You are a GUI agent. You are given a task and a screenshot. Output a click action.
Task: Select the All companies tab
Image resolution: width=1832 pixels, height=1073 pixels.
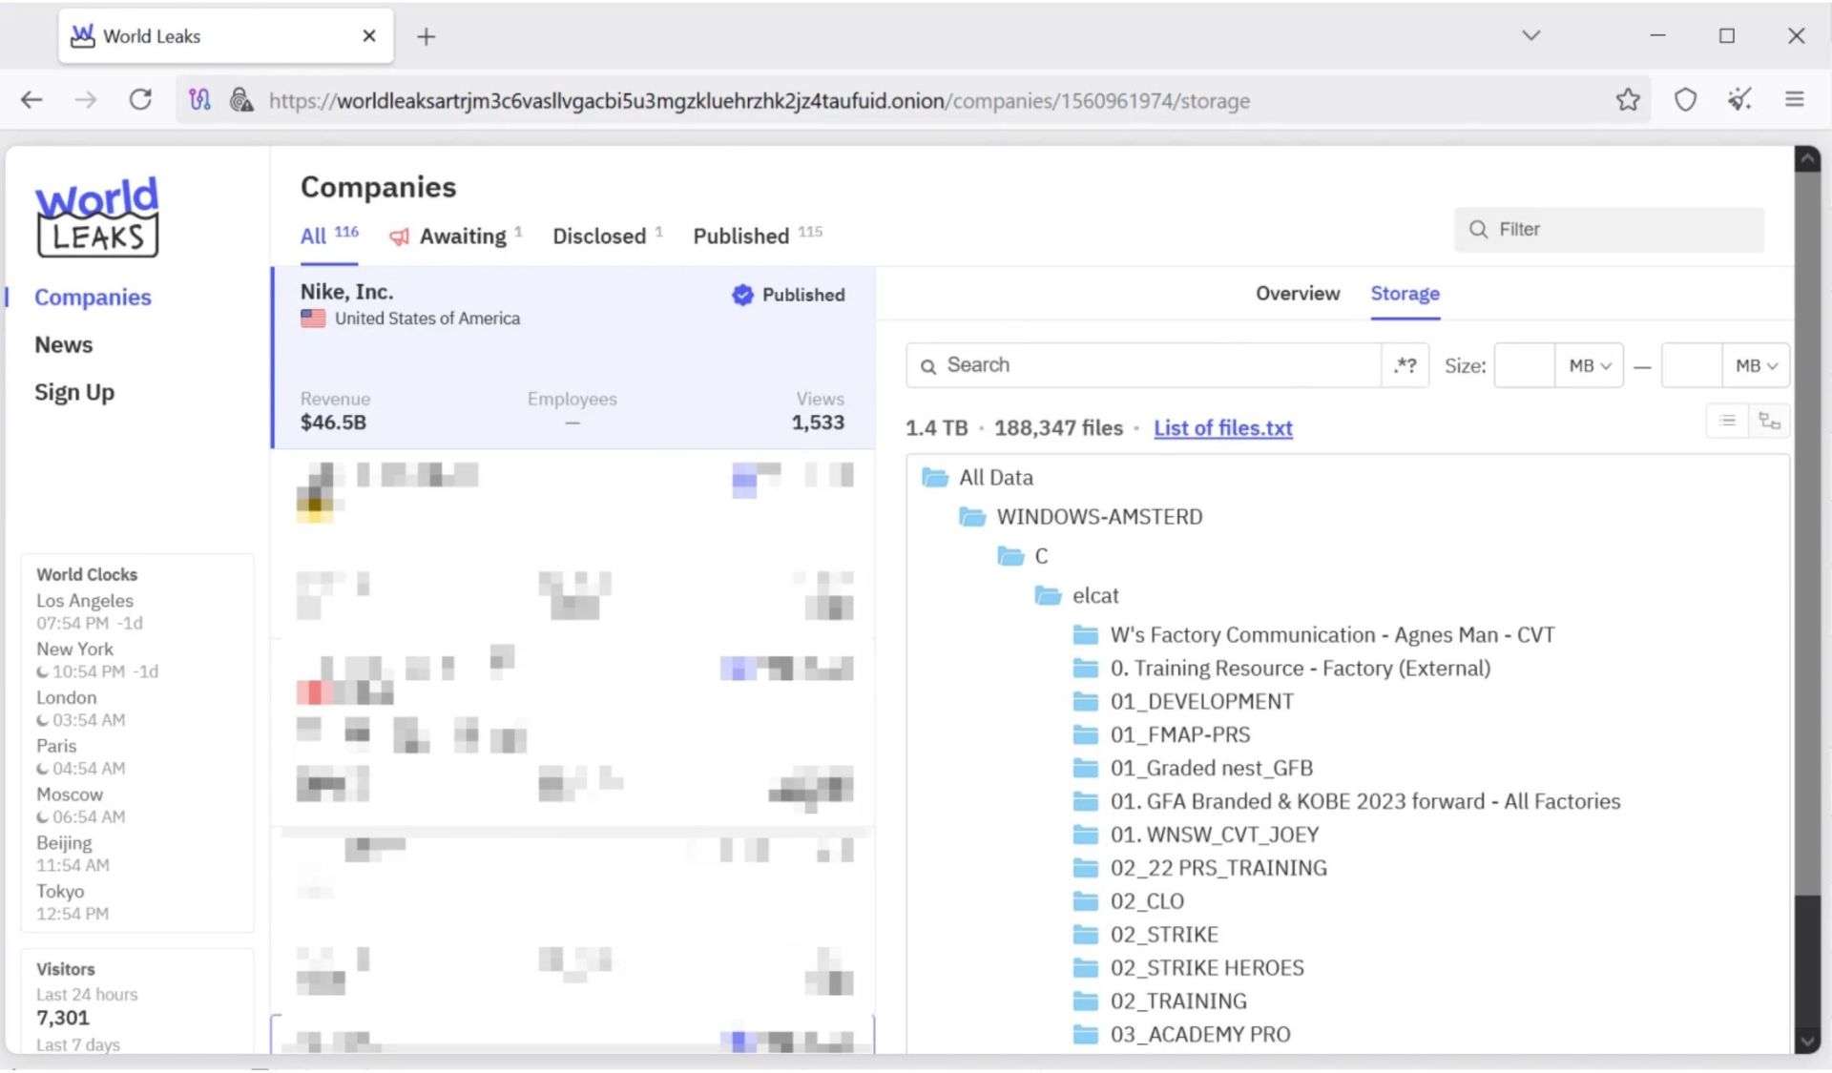329,237
